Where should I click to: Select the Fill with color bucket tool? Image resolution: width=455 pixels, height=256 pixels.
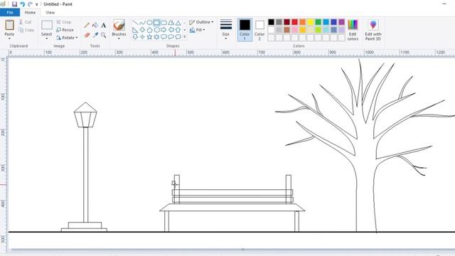[x=95, y=26]
